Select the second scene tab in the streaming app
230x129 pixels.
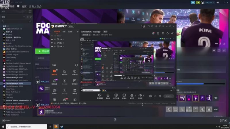point(64,32)
